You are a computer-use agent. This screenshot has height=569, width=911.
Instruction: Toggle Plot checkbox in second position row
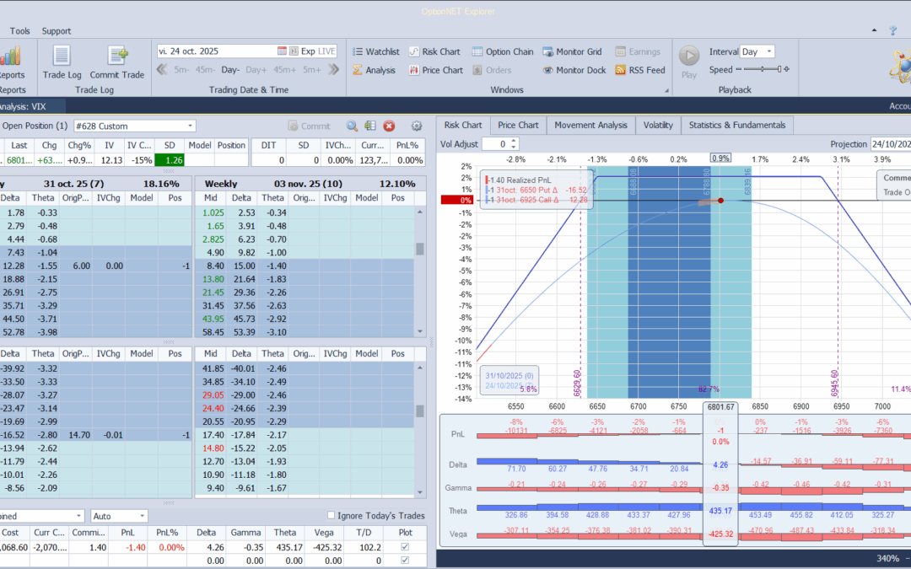pos(407,561)
